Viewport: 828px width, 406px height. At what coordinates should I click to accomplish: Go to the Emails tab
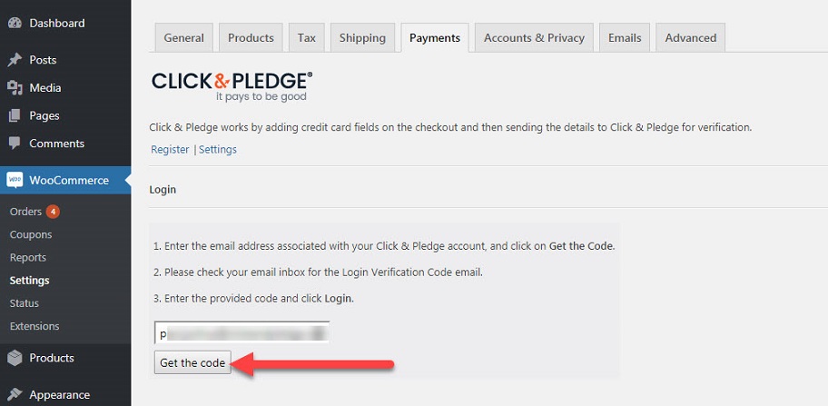pyautogui.click(x=625, y=38)
